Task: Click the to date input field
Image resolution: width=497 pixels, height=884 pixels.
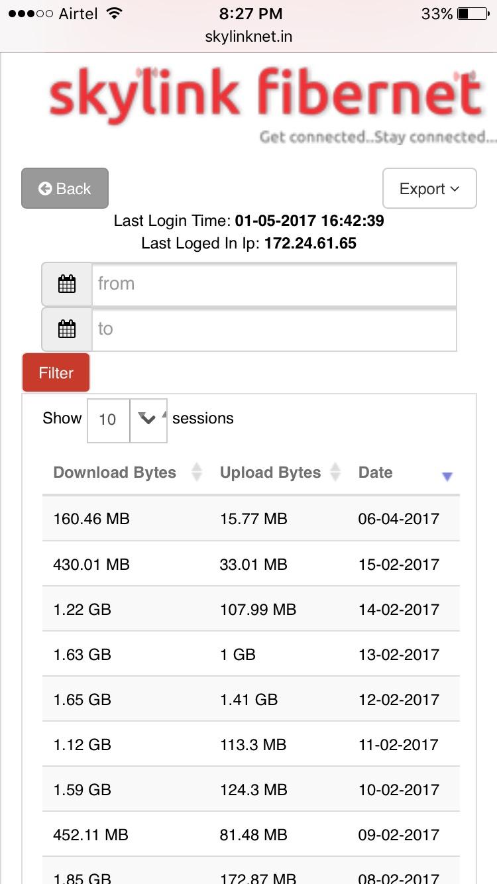Action: 274,329
